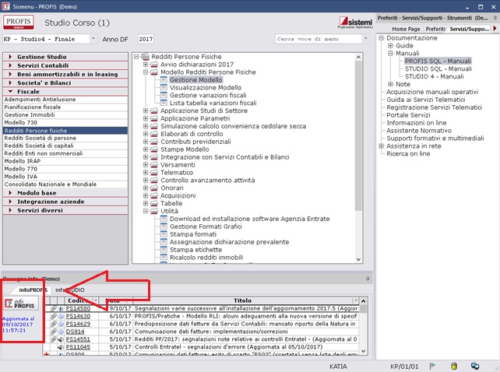Click the infoPROFIS logo icon
Image resolution: width=500 pixels, height=372 pixels.
pos(21,304)
